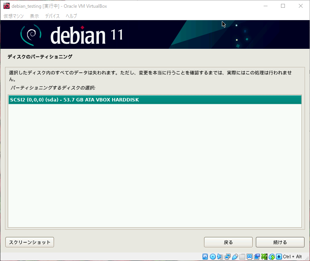
Task: Click the network adapter status icon
Action: coord(228,257)
